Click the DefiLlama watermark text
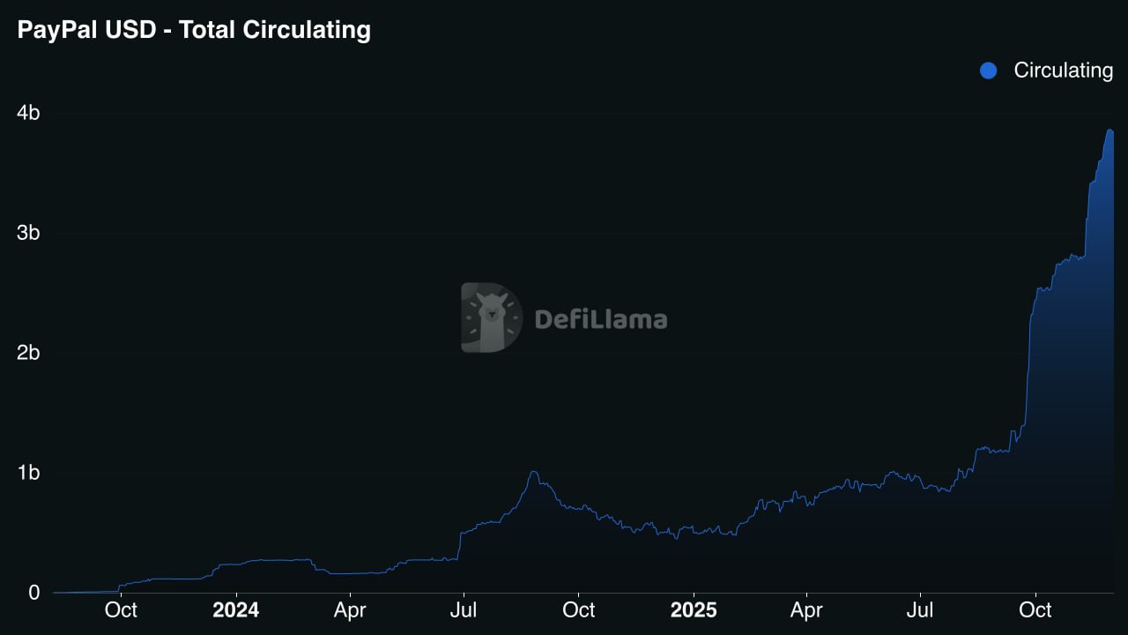Screen dimensions: 1128x635 (x=600, y=318)
